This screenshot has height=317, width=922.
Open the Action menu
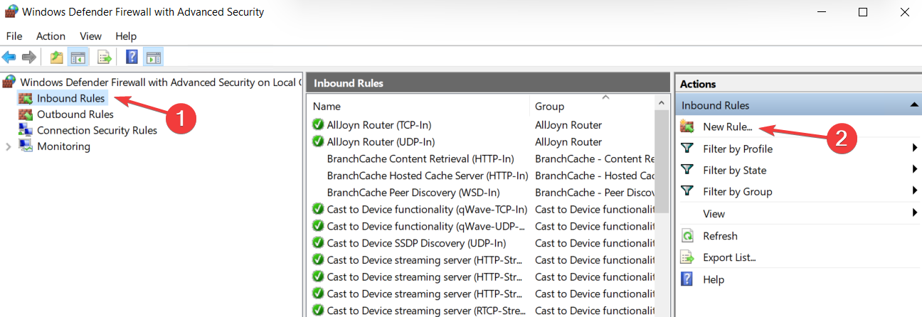click(51, 36)
